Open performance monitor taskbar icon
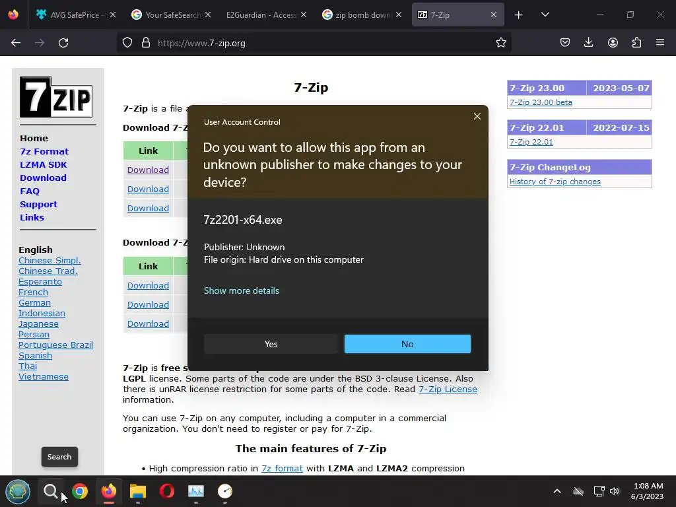 [x=195, y=491]
